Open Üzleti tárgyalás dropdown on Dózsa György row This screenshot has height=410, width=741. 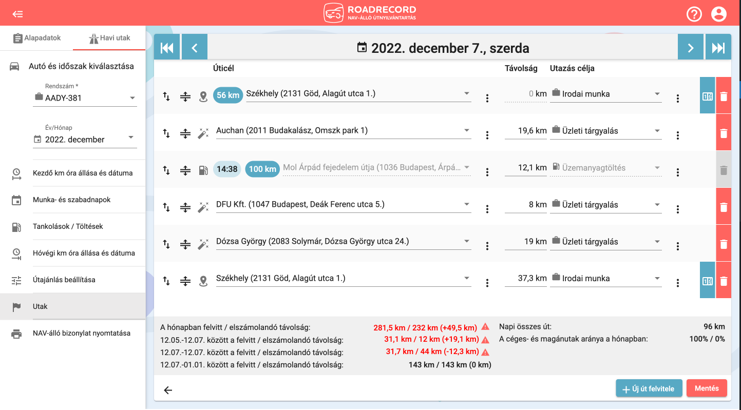606,242
